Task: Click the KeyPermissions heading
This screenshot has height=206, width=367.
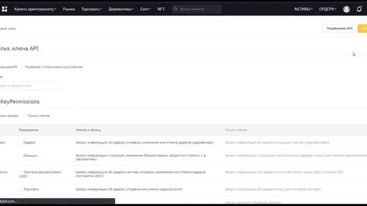Action: [19, 102]
